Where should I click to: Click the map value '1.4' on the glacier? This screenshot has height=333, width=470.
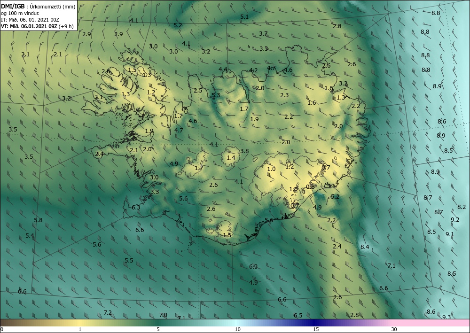click(x=231, y=157)
